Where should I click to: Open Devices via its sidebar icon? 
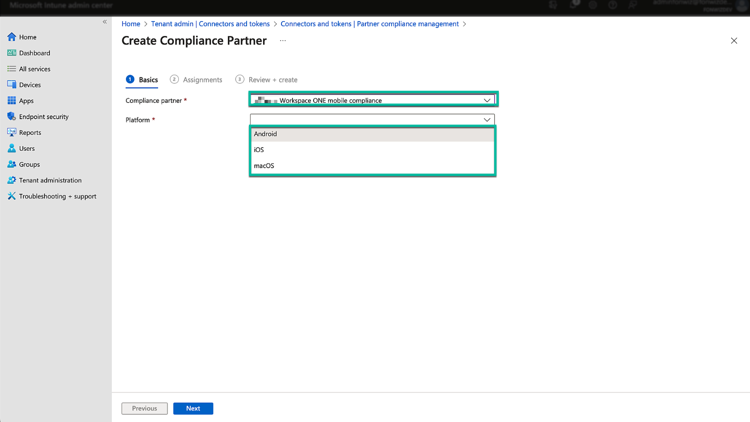(x=11, y=85)
